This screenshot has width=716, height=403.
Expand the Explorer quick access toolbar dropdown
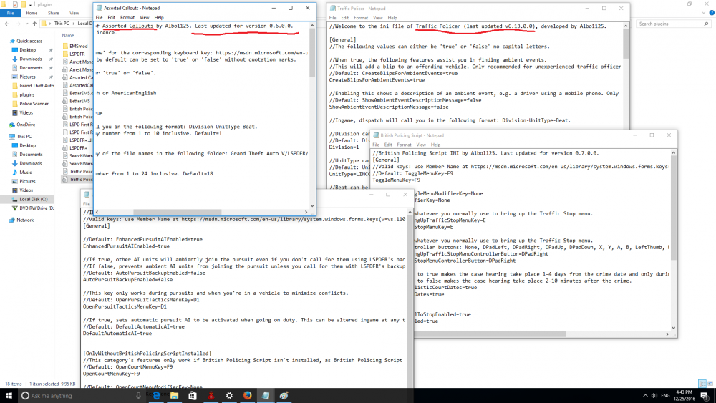[30, 4]
